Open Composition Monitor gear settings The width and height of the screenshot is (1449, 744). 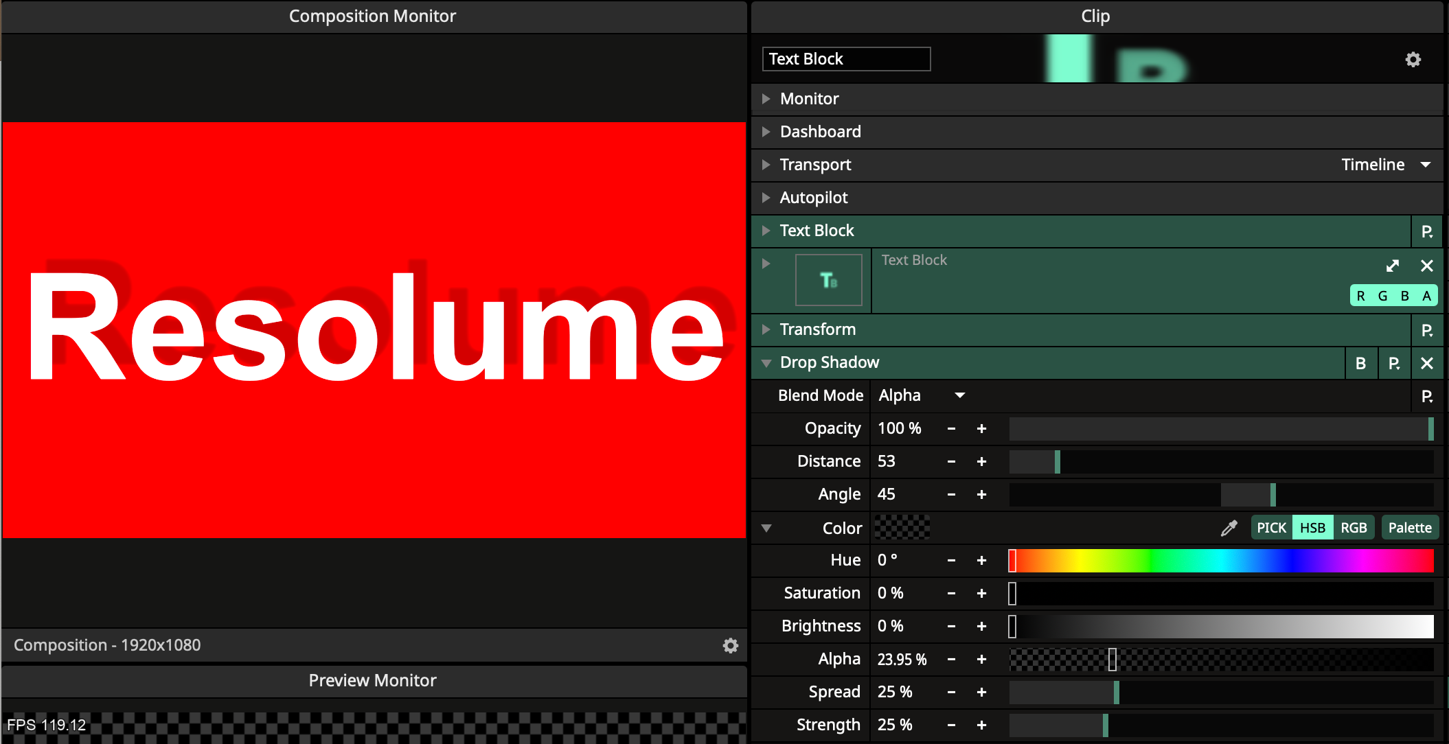730,645
